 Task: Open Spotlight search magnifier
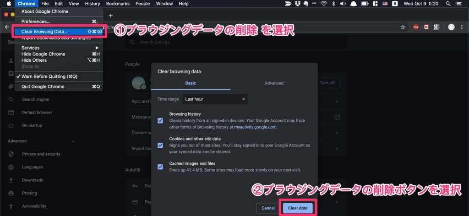pos(448,4)
